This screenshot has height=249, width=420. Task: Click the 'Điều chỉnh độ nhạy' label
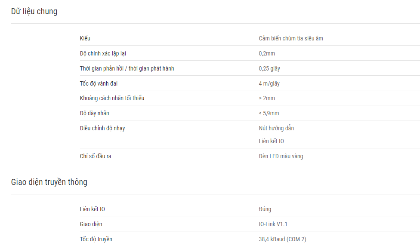tap(102, 128)
